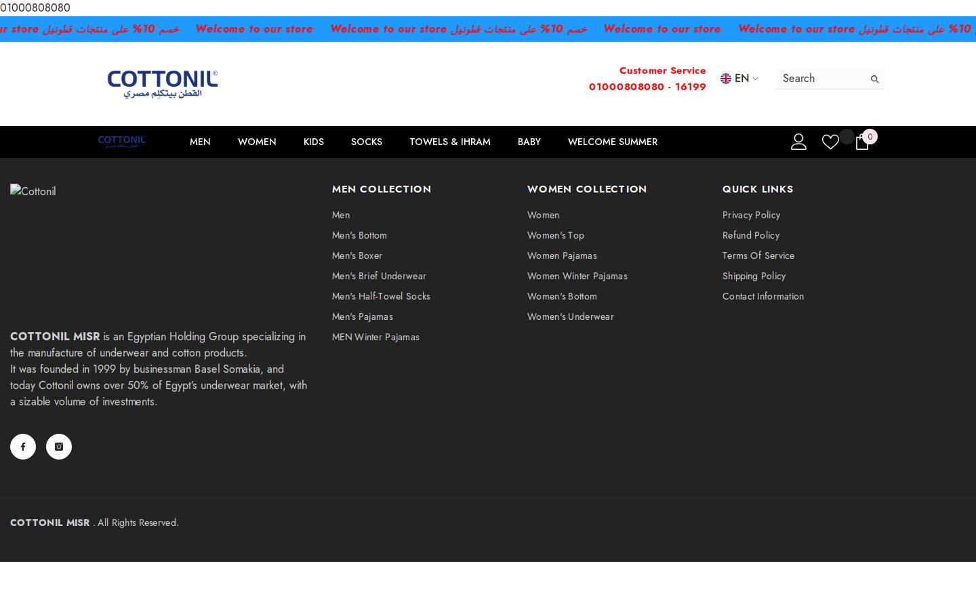
Task: Open Contact Information link
Action: click(x=763, y=296)
